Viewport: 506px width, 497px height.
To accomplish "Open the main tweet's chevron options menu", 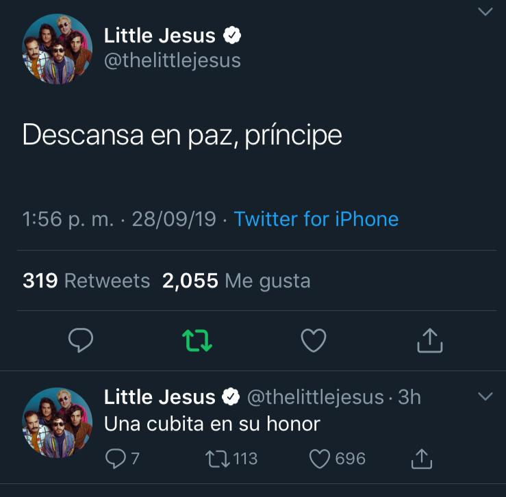I will pos(484,12).
